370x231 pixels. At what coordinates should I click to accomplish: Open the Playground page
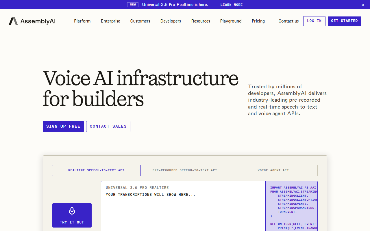[231, 21]
